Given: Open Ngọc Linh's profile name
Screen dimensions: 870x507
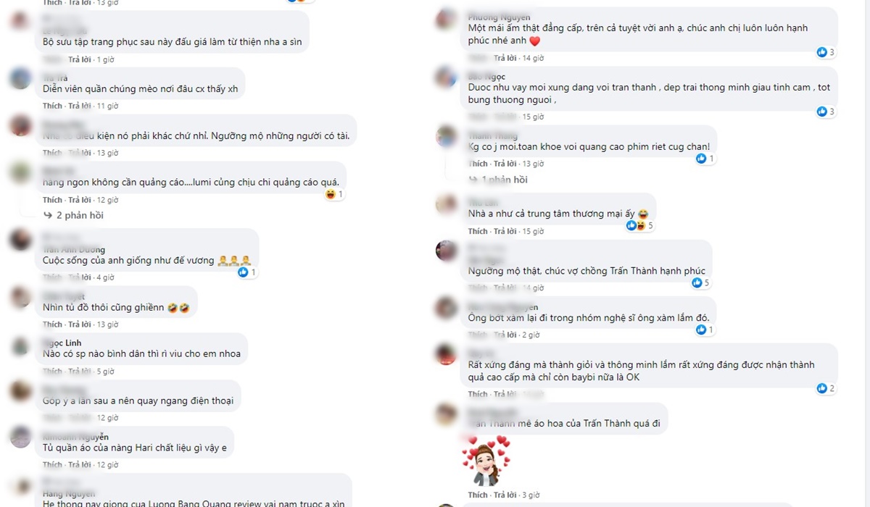Looking at the screenshot, I should [x=62, y=343].
